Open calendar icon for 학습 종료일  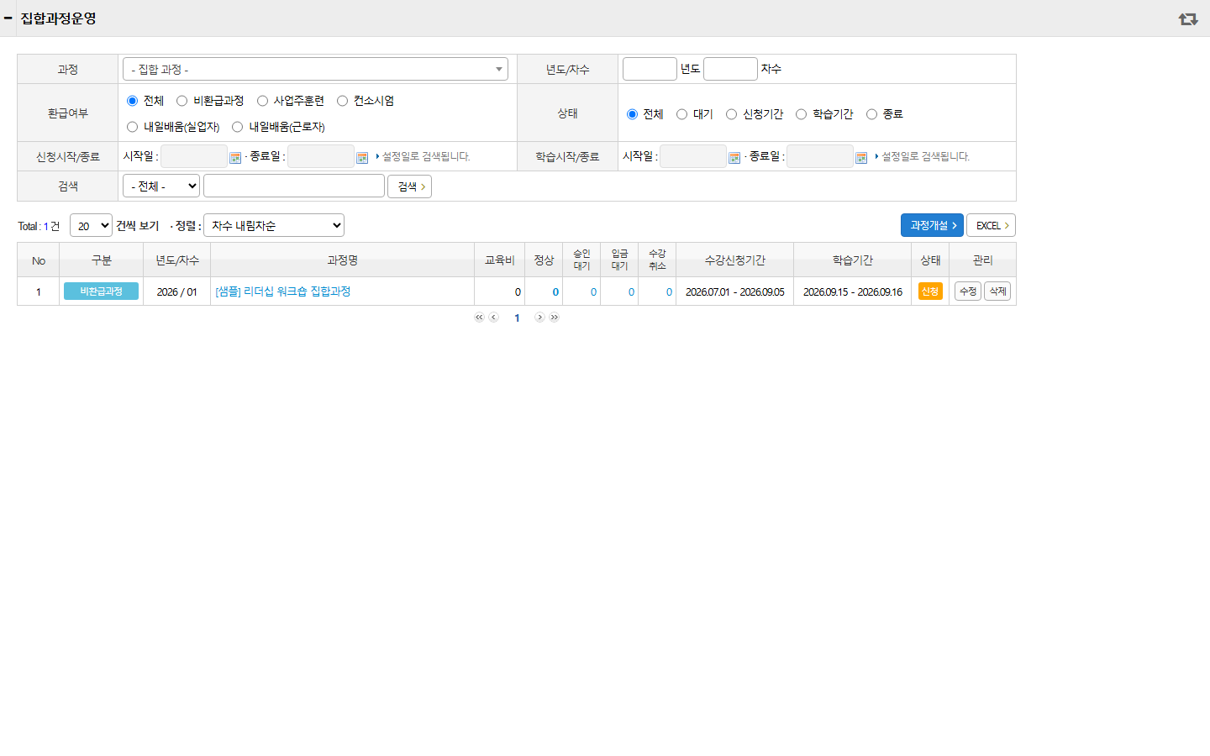coord(861,158)
